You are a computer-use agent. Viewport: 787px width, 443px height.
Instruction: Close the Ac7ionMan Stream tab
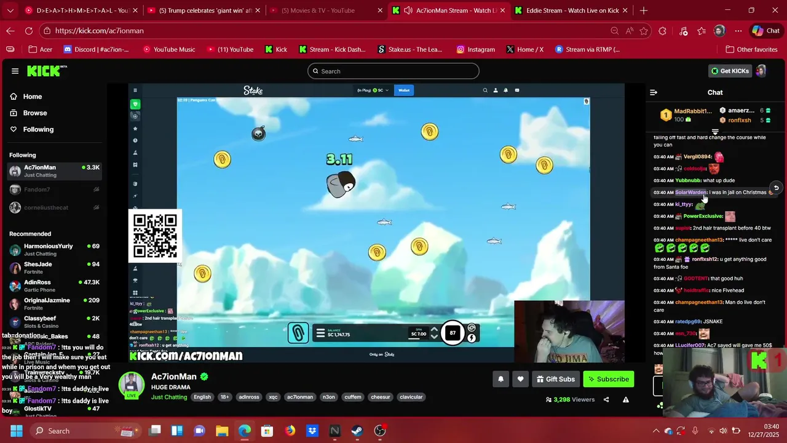coord(502,10)
